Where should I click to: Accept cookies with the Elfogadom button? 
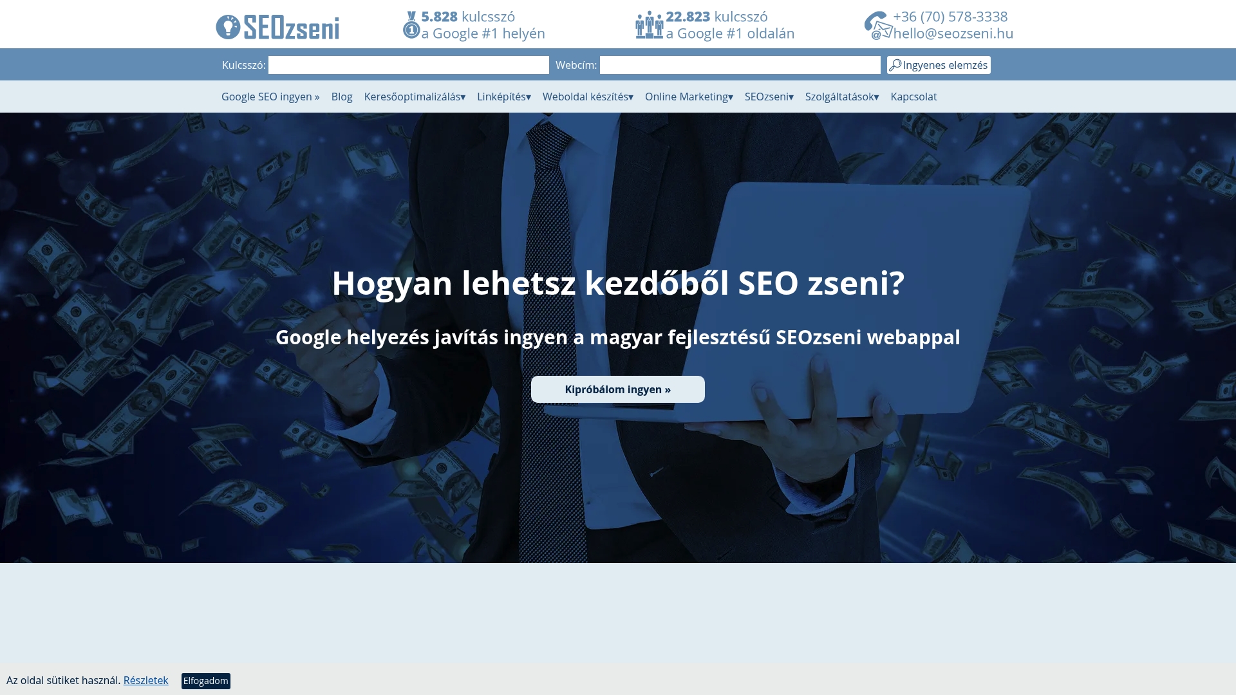pyautogui.click(x=205, y=680)
